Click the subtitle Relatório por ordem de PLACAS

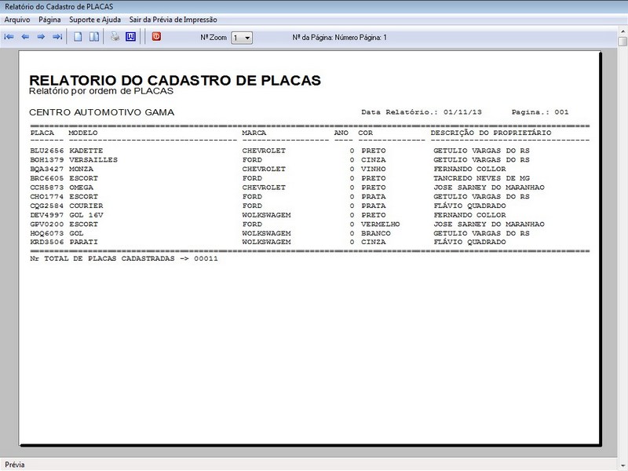[101, 91]
